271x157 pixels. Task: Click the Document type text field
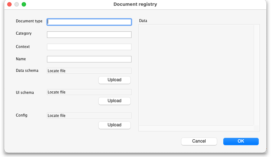(x=89, y=22)
